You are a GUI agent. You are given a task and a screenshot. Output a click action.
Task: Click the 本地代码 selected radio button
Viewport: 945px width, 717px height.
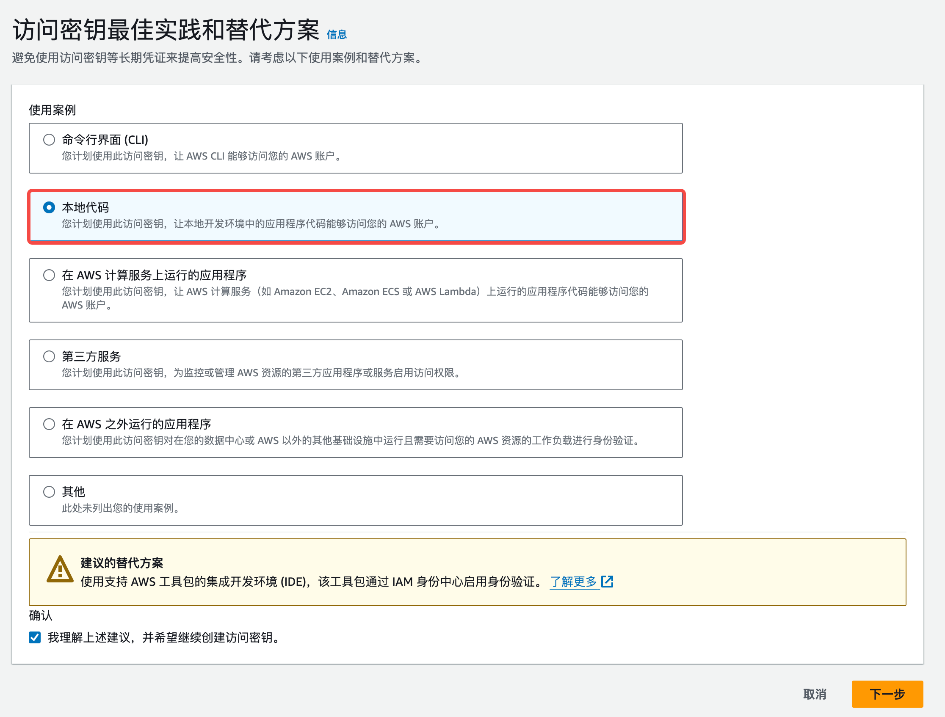[50, 207]
